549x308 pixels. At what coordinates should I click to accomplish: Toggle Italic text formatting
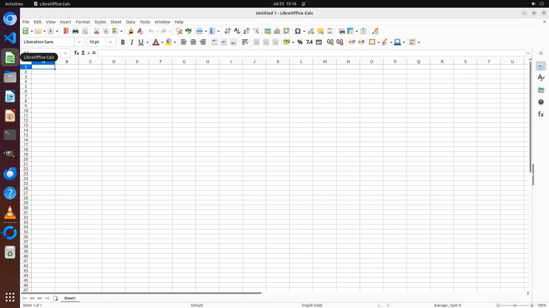pyautogui.click(x=132, y=42)
